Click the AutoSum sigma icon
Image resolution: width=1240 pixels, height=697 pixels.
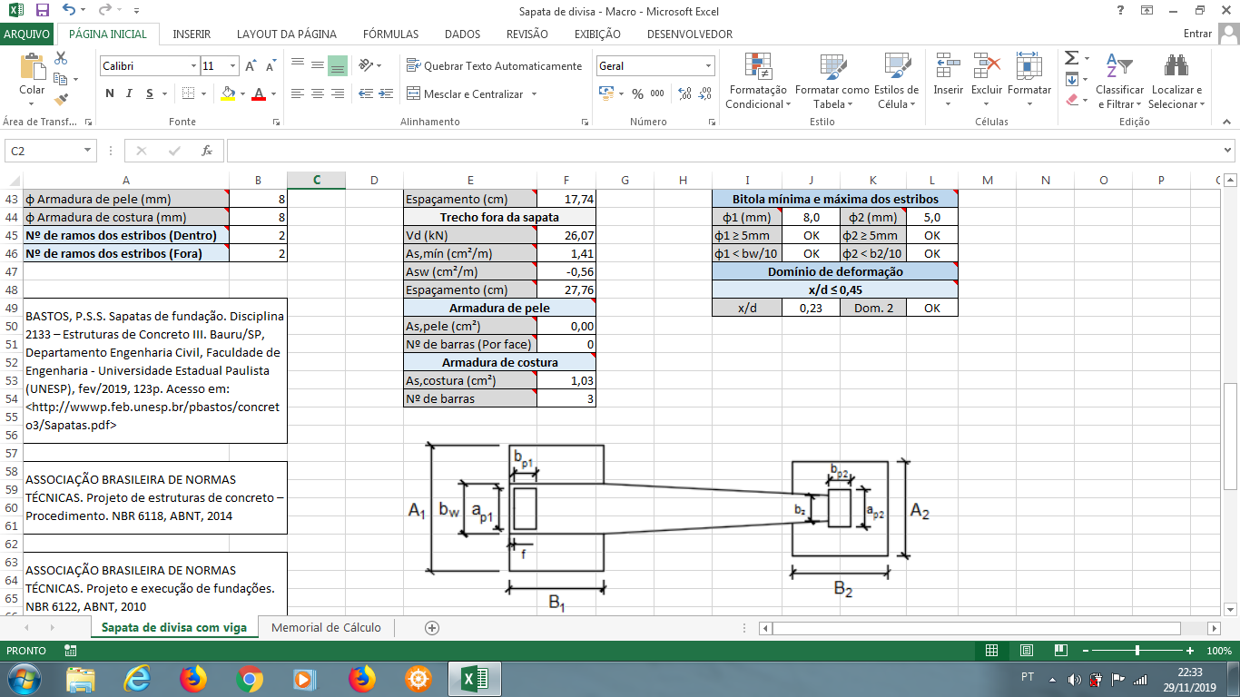1071,58
